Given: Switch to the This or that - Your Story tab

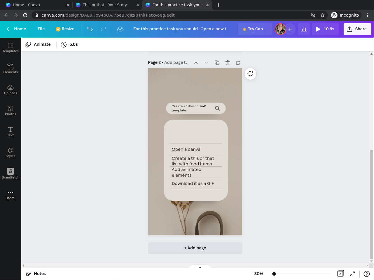Looking at the screenshot, I should [x=107, y=5].
